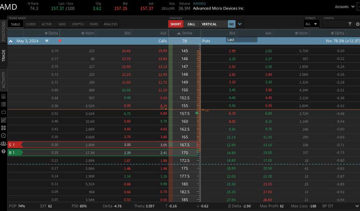The height and width of the screenshot is (211, 360).
Task: Click the filter funnel icon in Config
Action: click(x=350, y=24)
